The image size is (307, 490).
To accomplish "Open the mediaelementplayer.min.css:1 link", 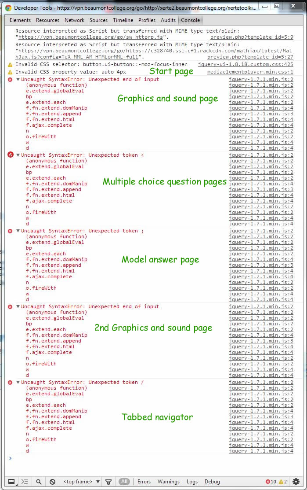I will point(250,72).
